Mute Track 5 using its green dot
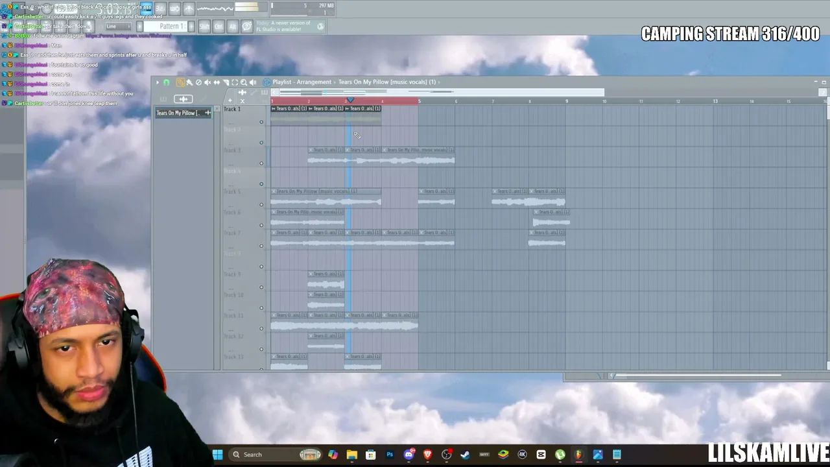The image size is (830, 467). 261,205
